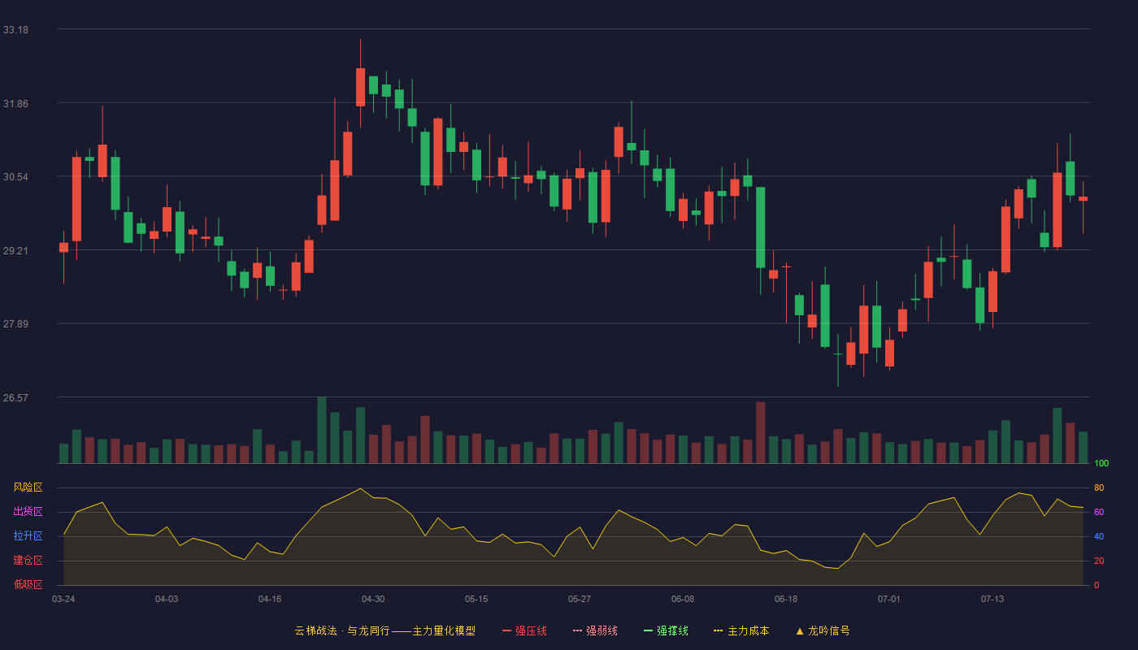Select the 26.57 price axis label
The image size is (1138, 650).
[x=15, y=398]
